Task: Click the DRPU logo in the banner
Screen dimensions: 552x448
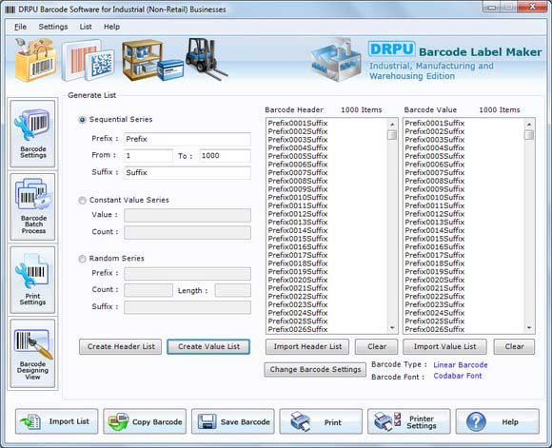Action: [x=391, y=49]
